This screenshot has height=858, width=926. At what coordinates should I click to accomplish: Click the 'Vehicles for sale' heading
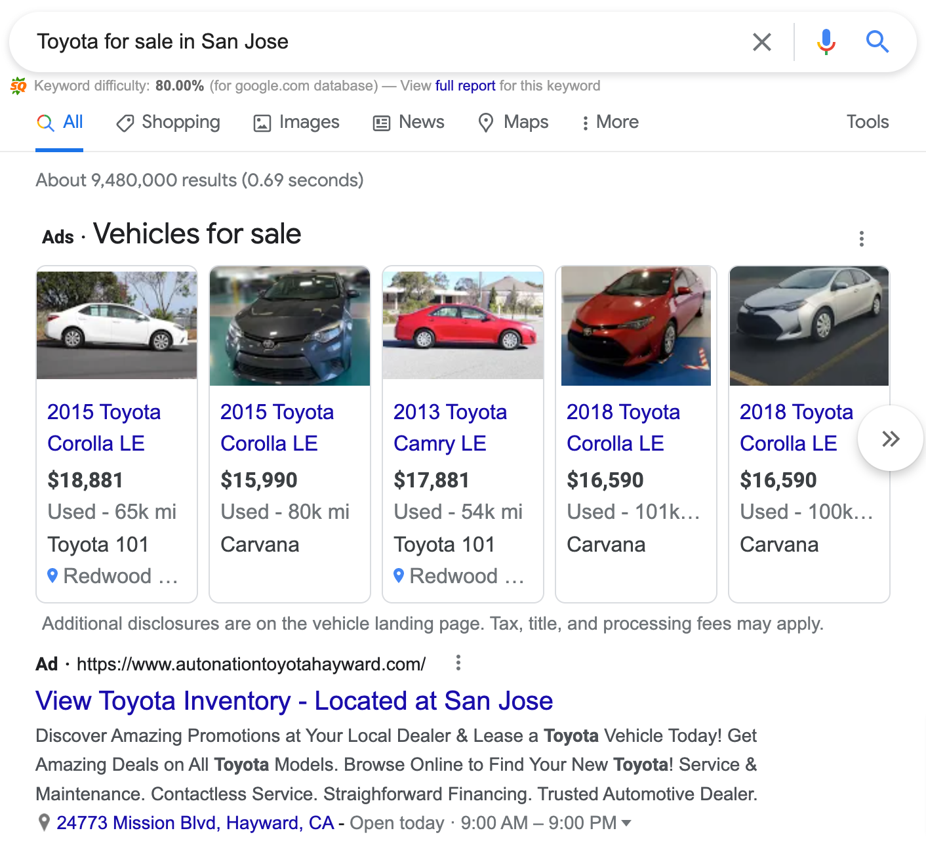coord(197,234)
